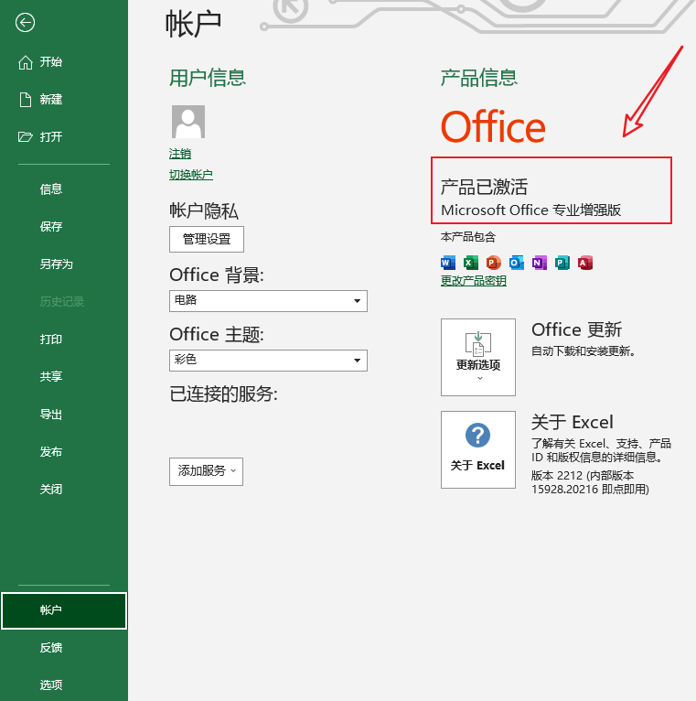This screenshot has width=696, height=701.
Task: Click the 更改产品密钥 link
Action: 473,282
